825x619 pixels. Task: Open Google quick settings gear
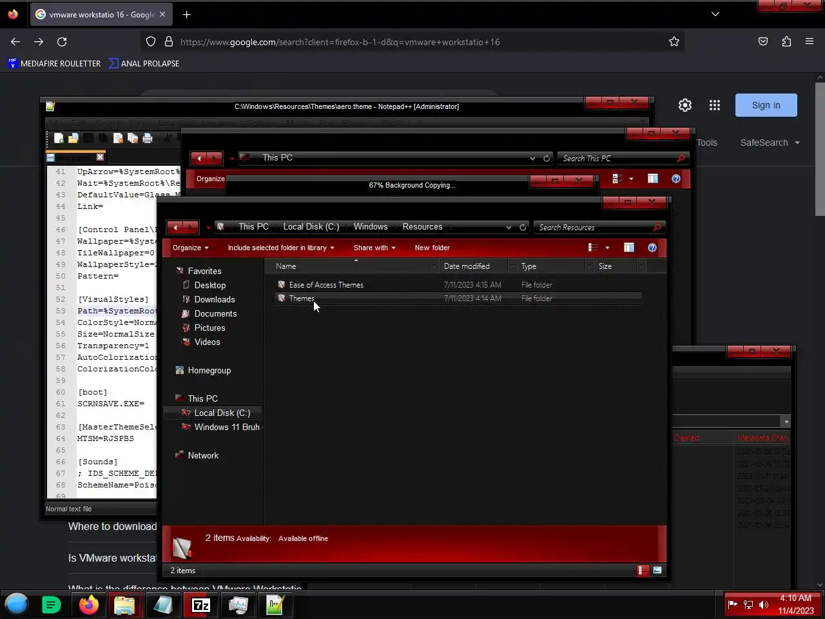685,105
